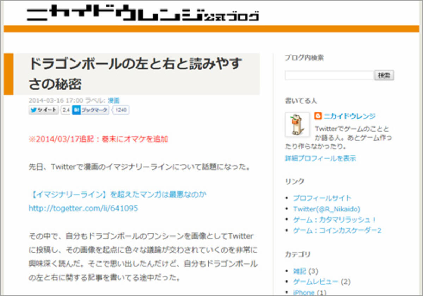The width and height of the screenshot is (423, 296).
Task: Click the 検索 search button
Action: click(x=384, y=75)
